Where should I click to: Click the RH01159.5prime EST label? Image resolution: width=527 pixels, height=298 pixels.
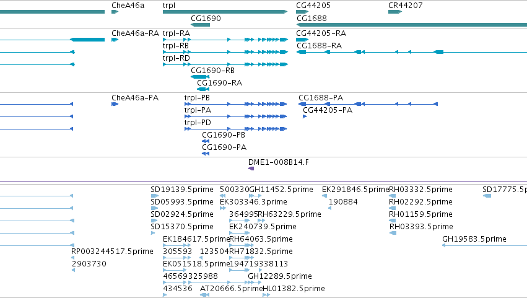pos(420,214)
